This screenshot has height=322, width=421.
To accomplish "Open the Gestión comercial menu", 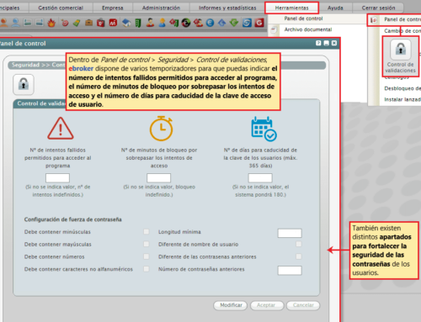I will 61,8.
